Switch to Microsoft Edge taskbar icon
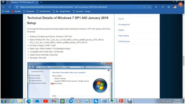Viewport: 185px width, 104px height. pyautogui.click(x=29, y=101)
